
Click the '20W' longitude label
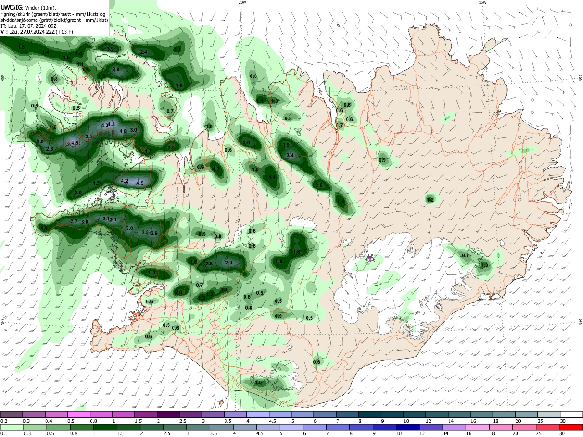pyautogui.click(x=242, y=2)
